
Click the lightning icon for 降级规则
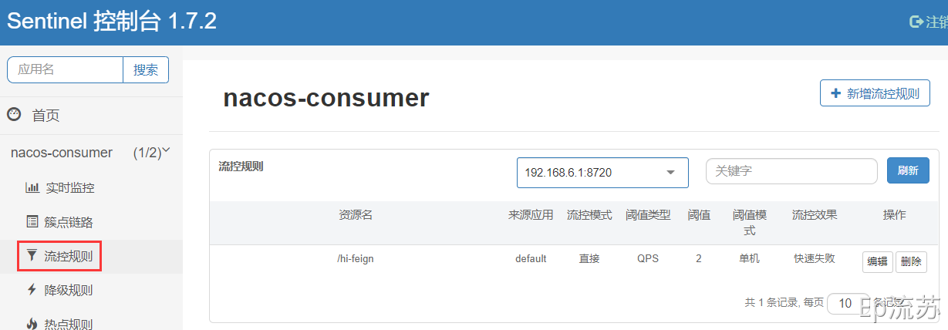[32, 290]
